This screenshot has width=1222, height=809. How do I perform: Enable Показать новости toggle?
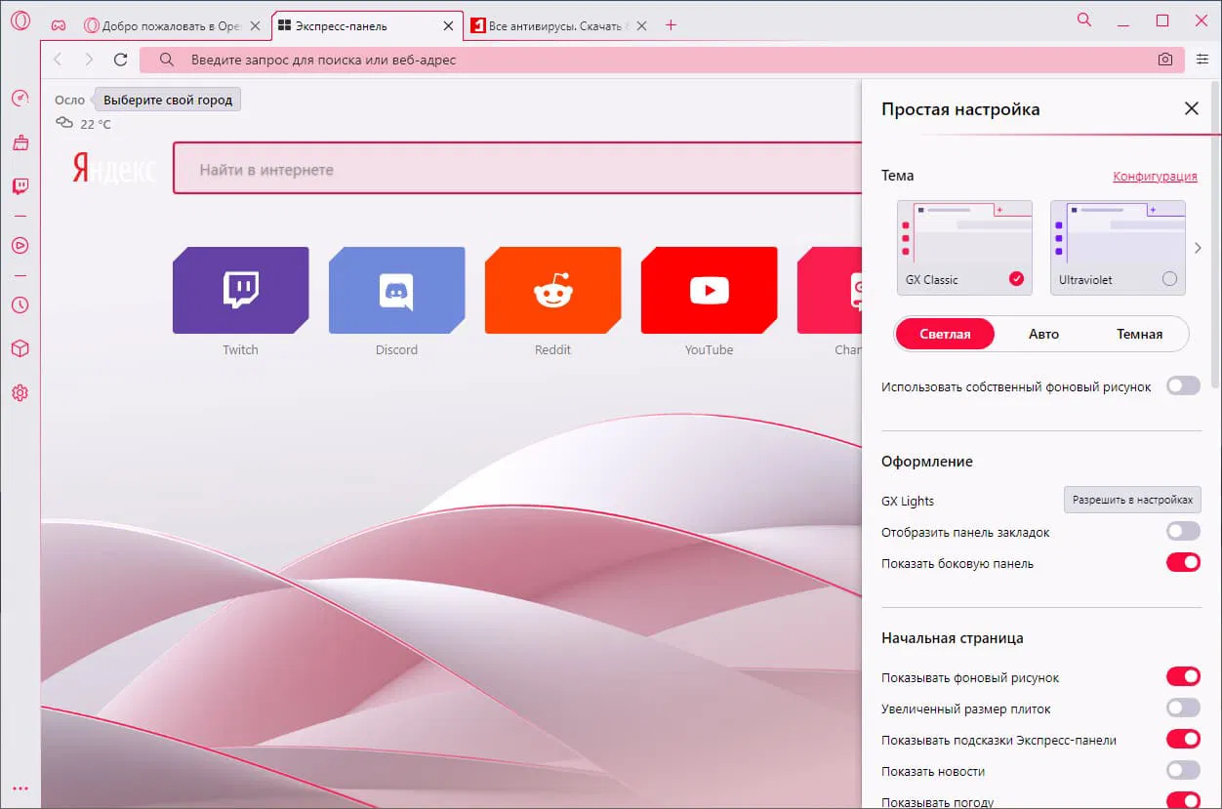click(x=1183, y=771)
